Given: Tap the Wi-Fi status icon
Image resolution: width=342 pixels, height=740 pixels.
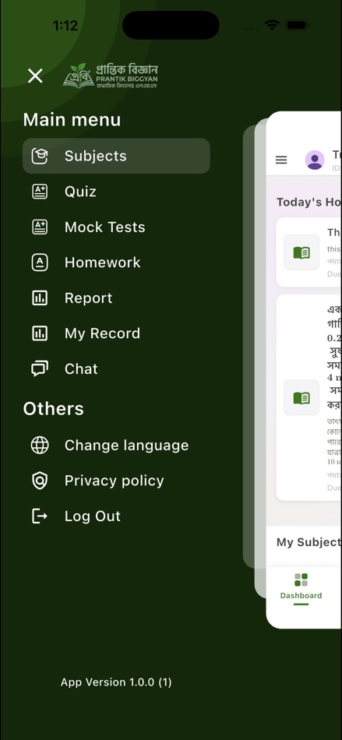Looking at the screenshot, I should click(x=272, y=25).
